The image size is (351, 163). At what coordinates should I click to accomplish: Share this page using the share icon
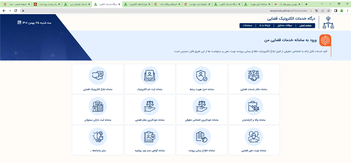[323, 10]
